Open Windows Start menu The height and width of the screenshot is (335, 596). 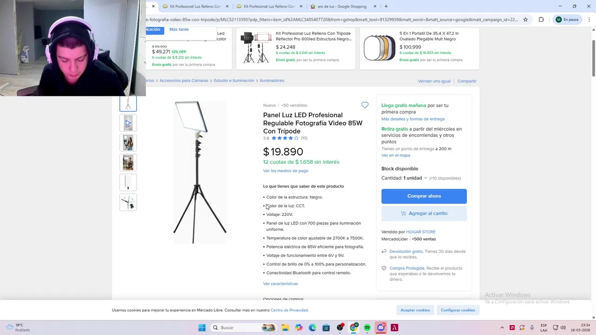coord(202,328)
